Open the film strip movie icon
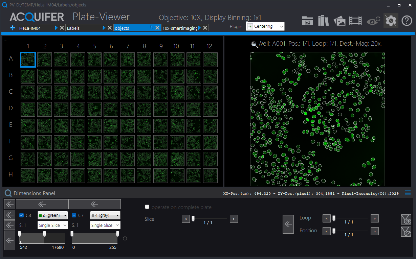Image resolution: width=416 pixels, height=259 pixels. tap(355, 21)
